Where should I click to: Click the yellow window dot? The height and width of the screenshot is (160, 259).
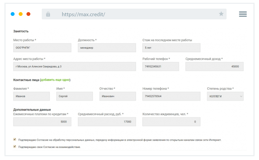click(21, 14)
